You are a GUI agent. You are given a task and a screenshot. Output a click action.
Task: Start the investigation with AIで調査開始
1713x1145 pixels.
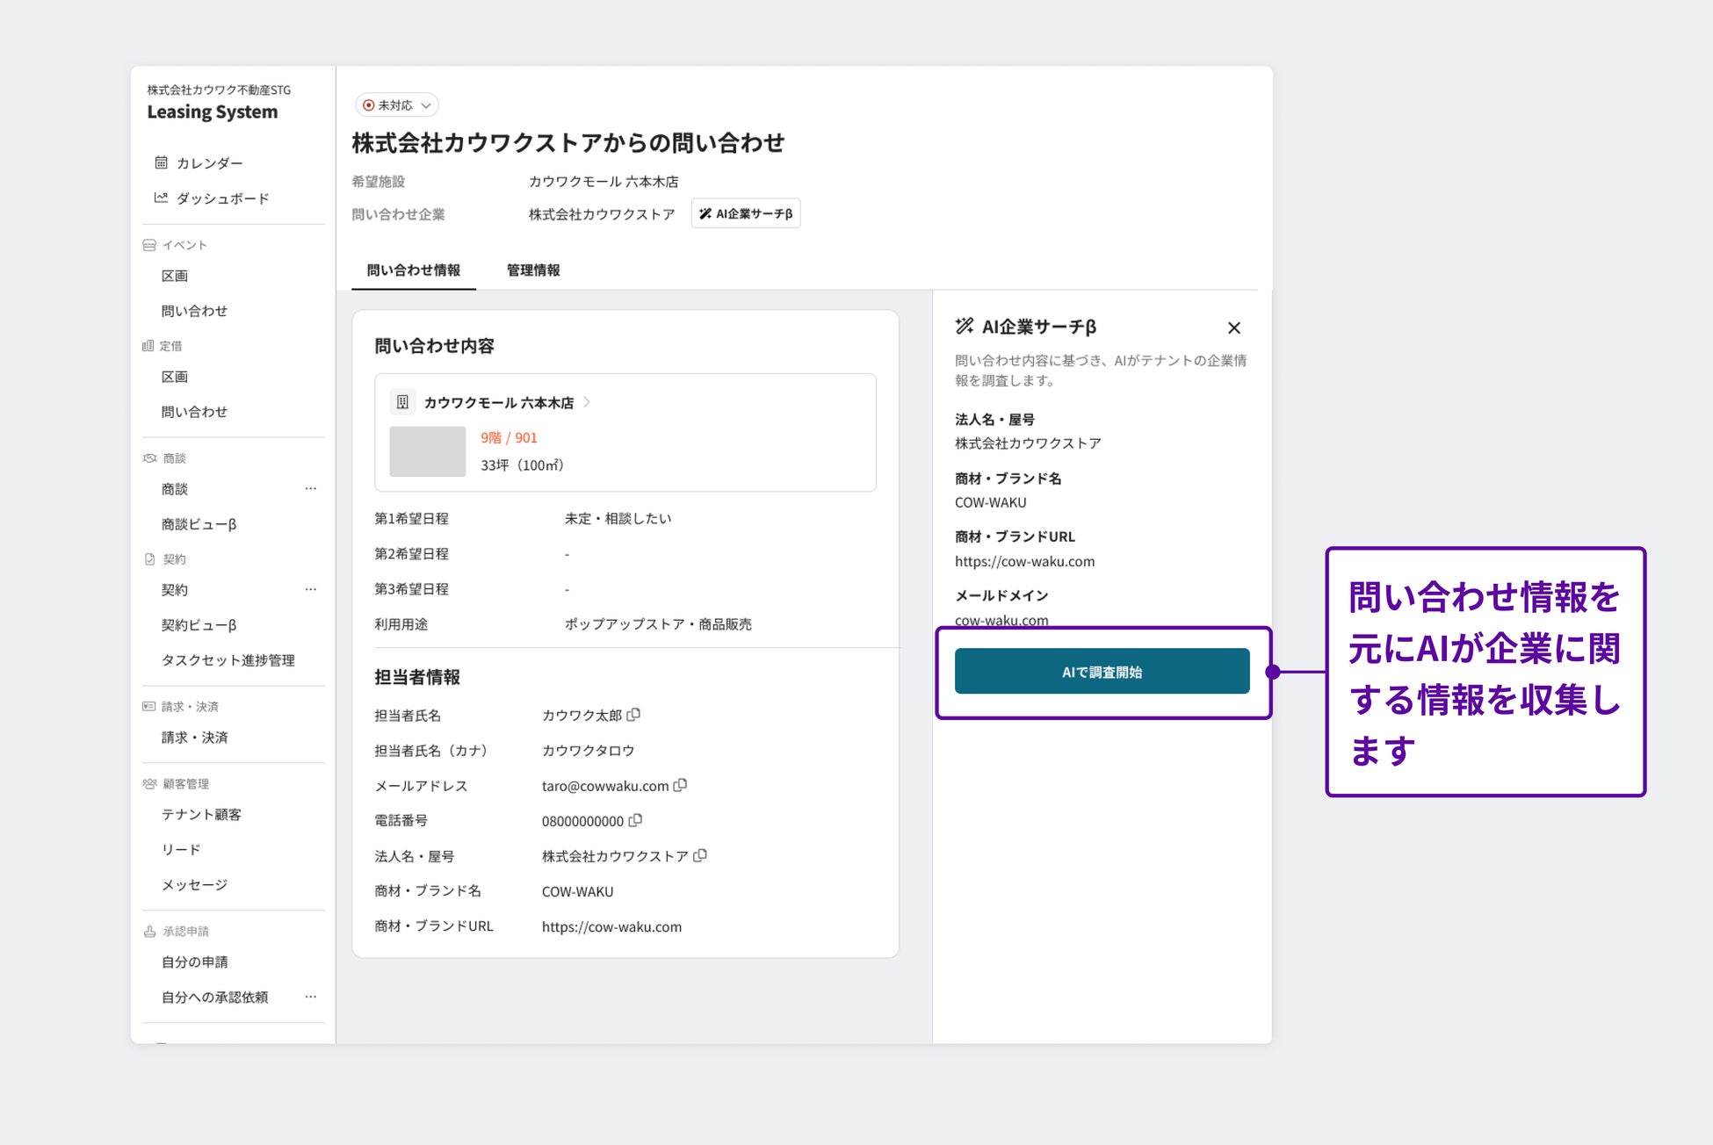click(1102, 672)
